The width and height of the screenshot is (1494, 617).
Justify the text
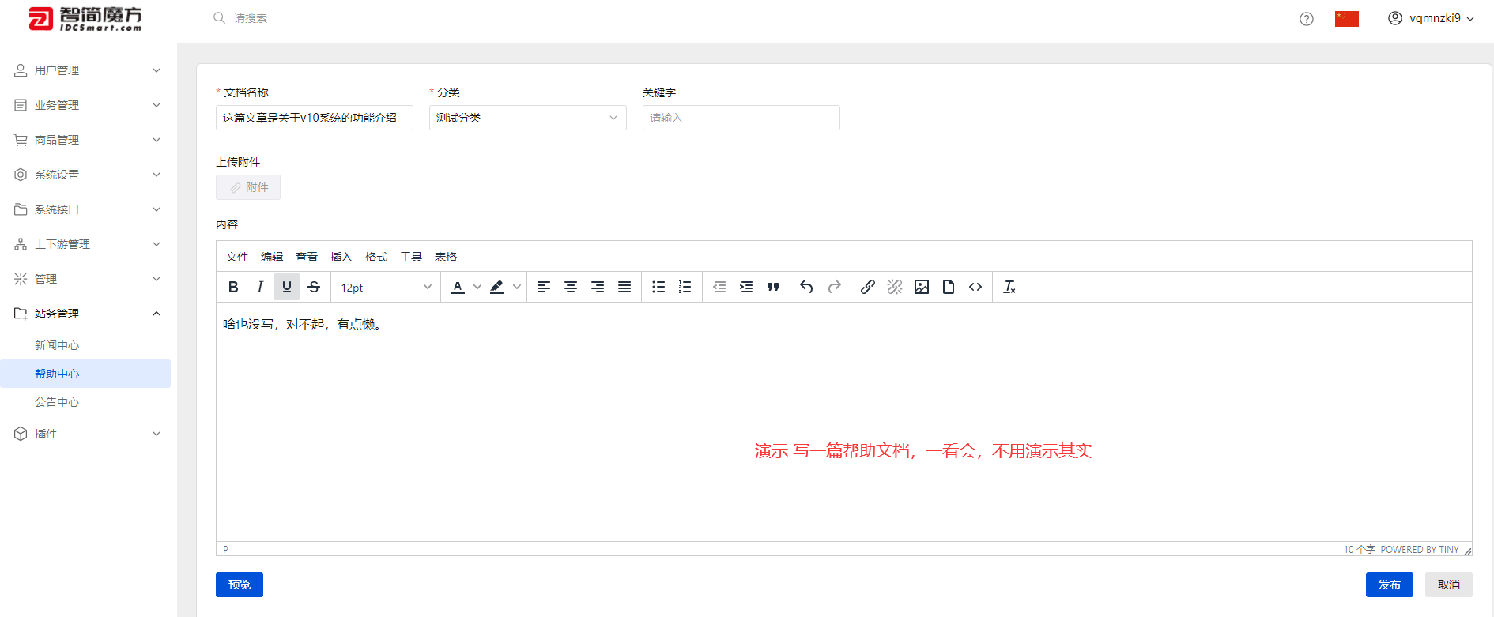tap(624, 287)
